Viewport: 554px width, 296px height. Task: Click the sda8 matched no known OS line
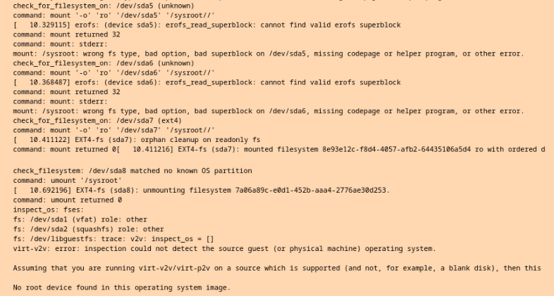[x=133, y=171]
